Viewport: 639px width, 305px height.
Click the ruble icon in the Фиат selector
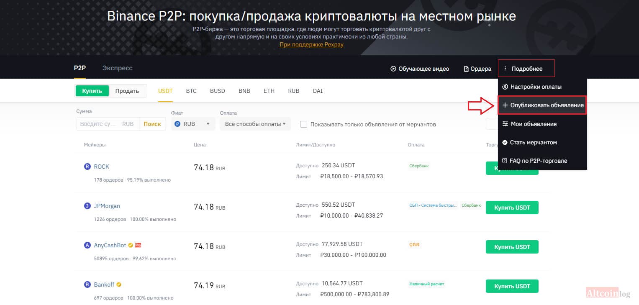tap(177, 124)
